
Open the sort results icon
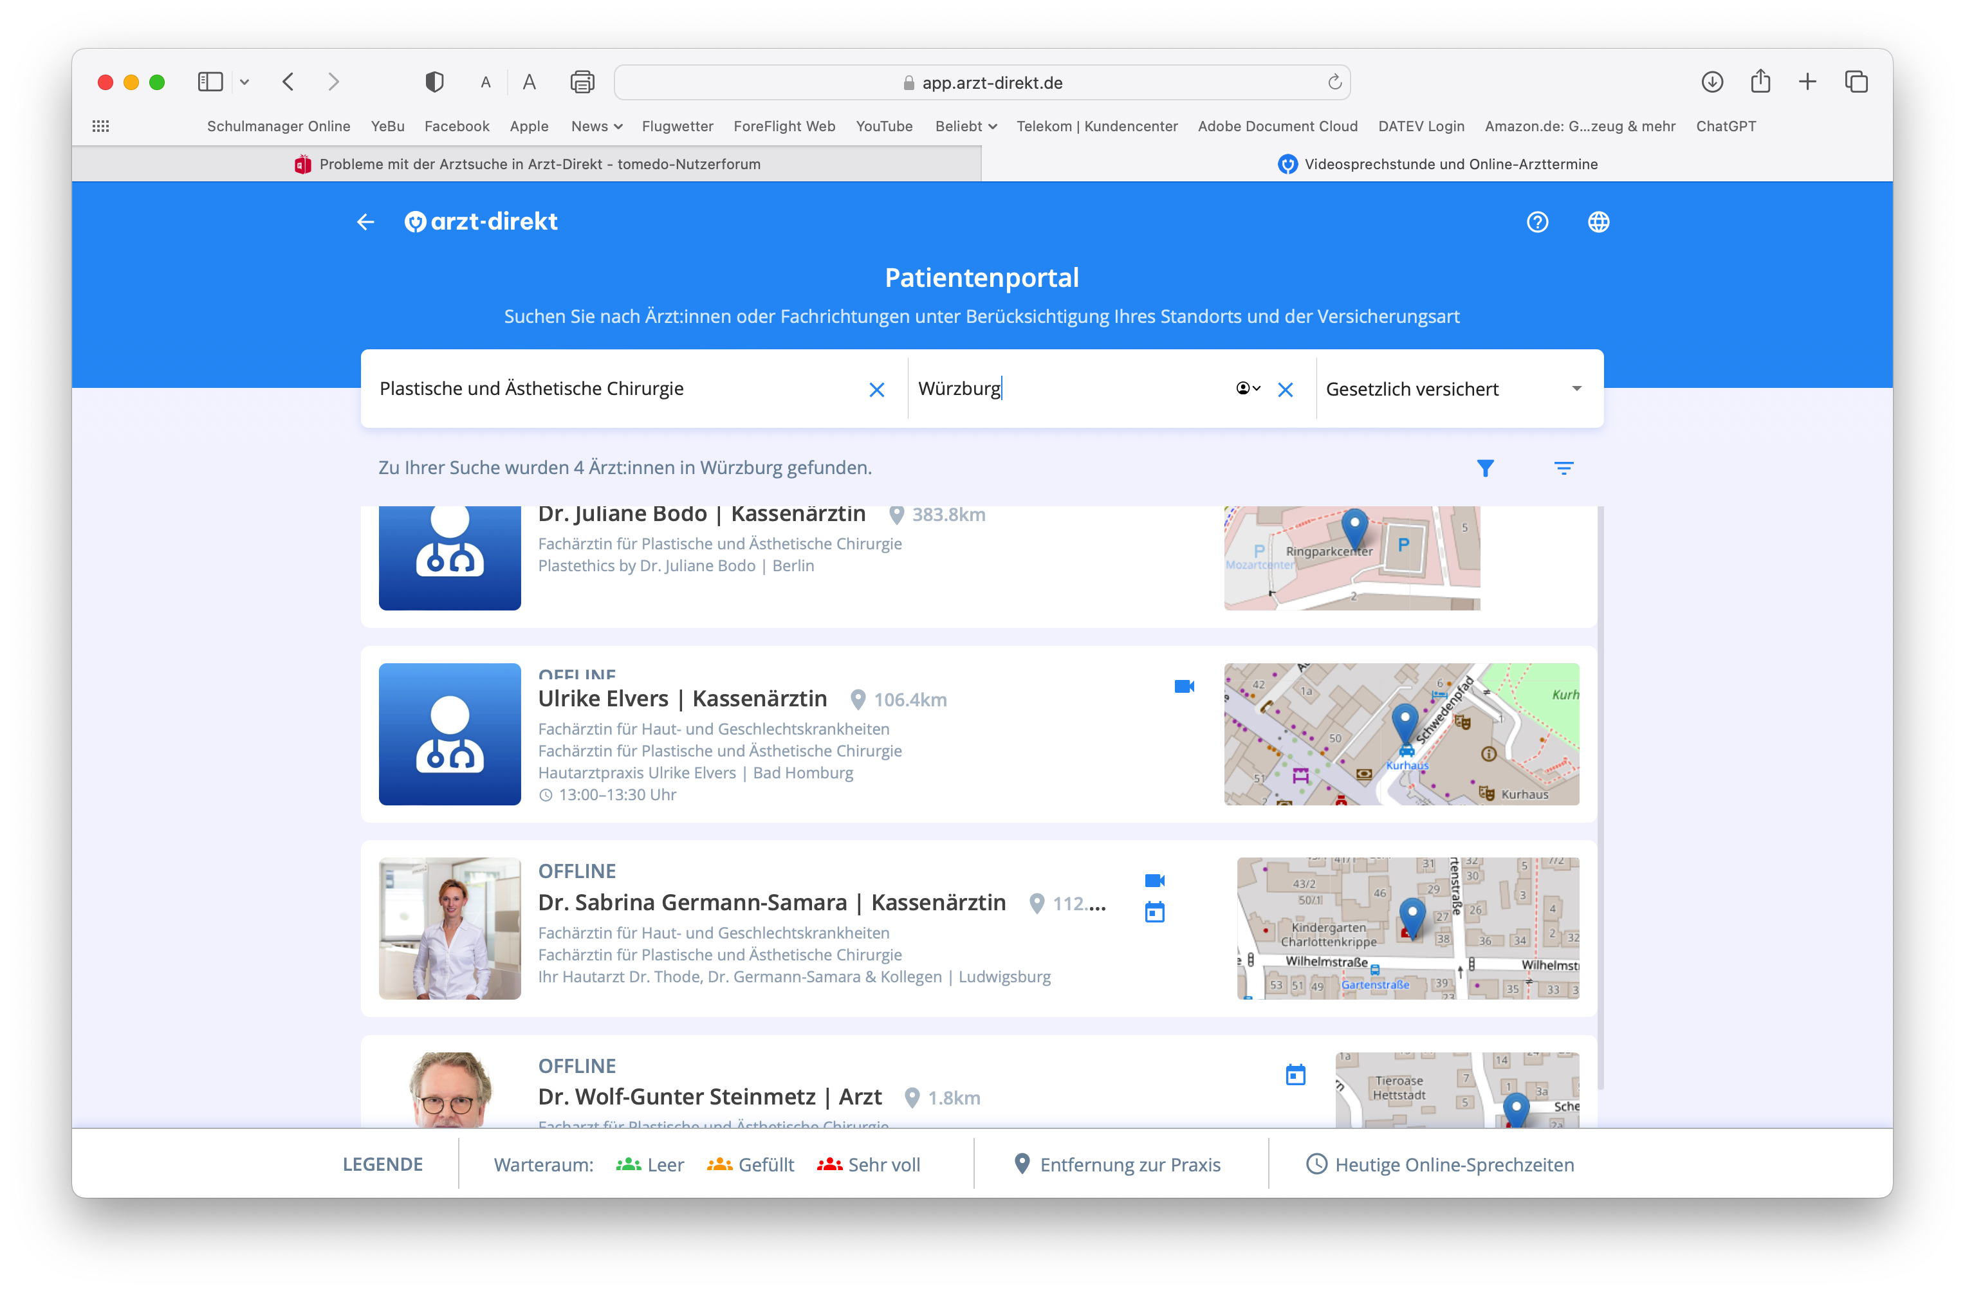point(1563,468)
